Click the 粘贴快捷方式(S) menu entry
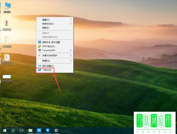177x134 pixels. tap(55, 37)
